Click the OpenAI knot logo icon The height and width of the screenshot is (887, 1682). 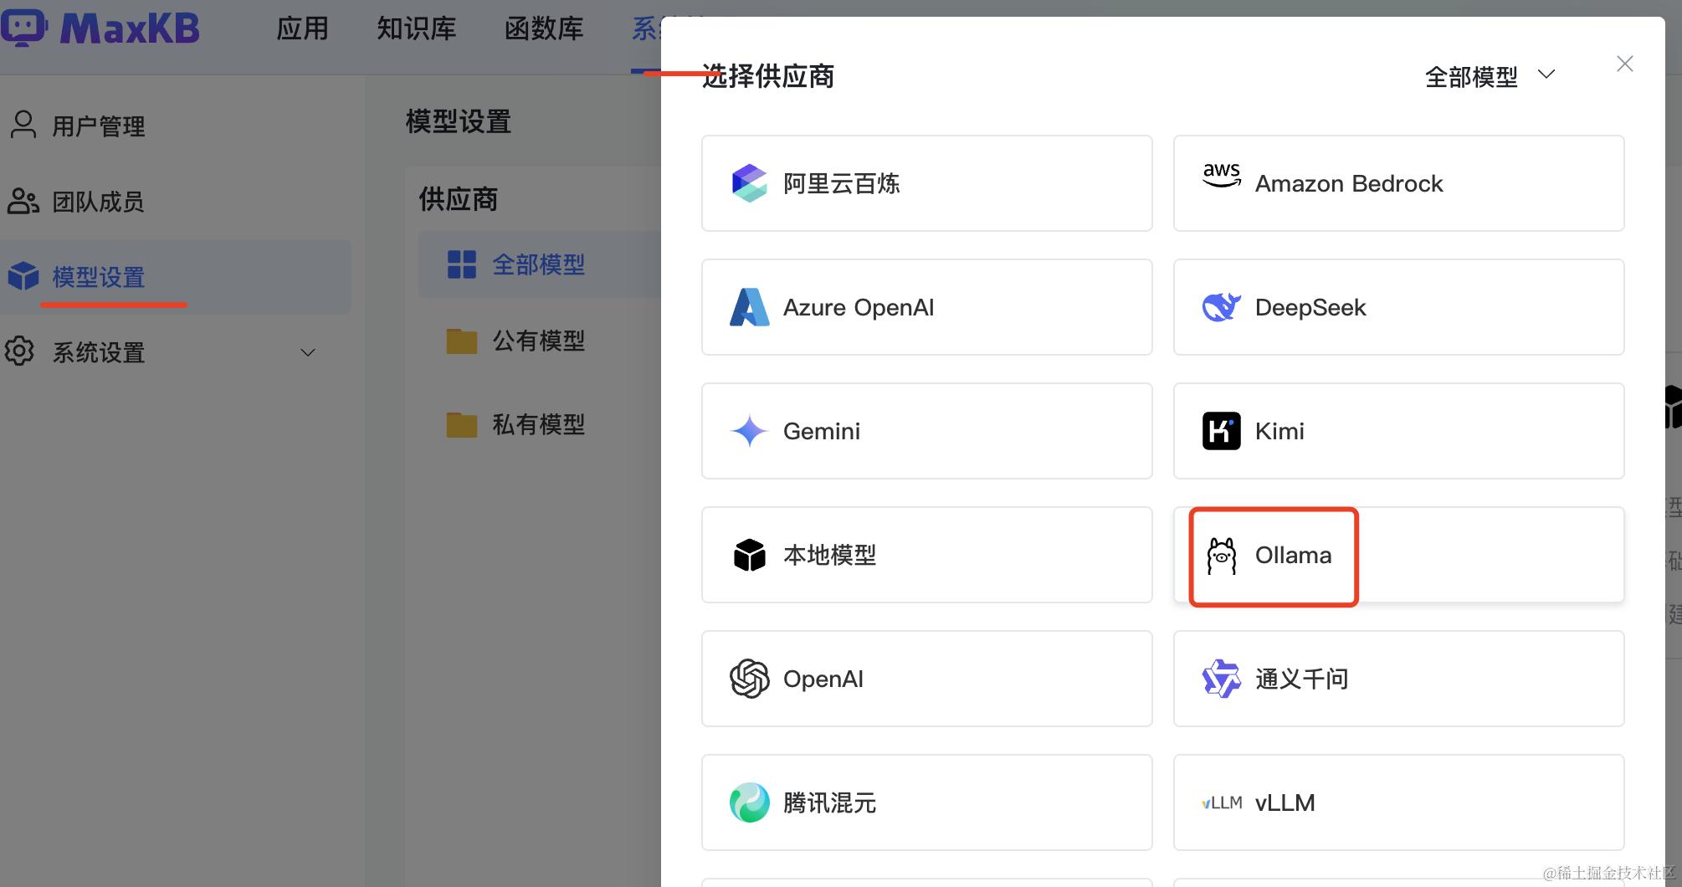click(x=749, y=679)
